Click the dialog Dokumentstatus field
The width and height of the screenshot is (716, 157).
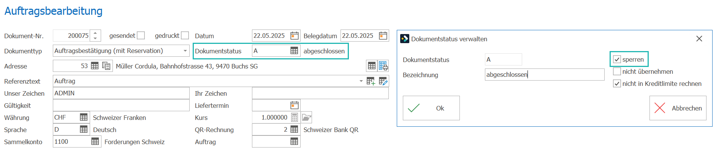503,59
